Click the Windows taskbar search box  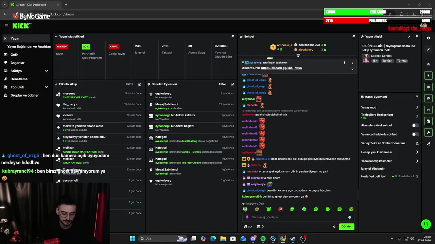[x=163, y=239]
